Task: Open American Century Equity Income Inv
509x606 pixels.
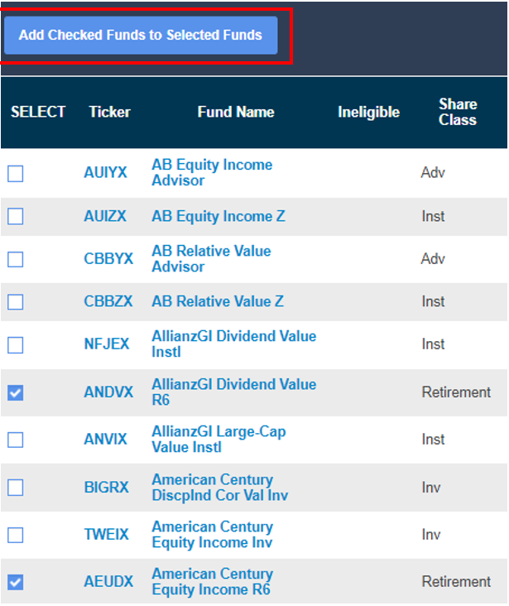Action: click(x=213, y=535)
